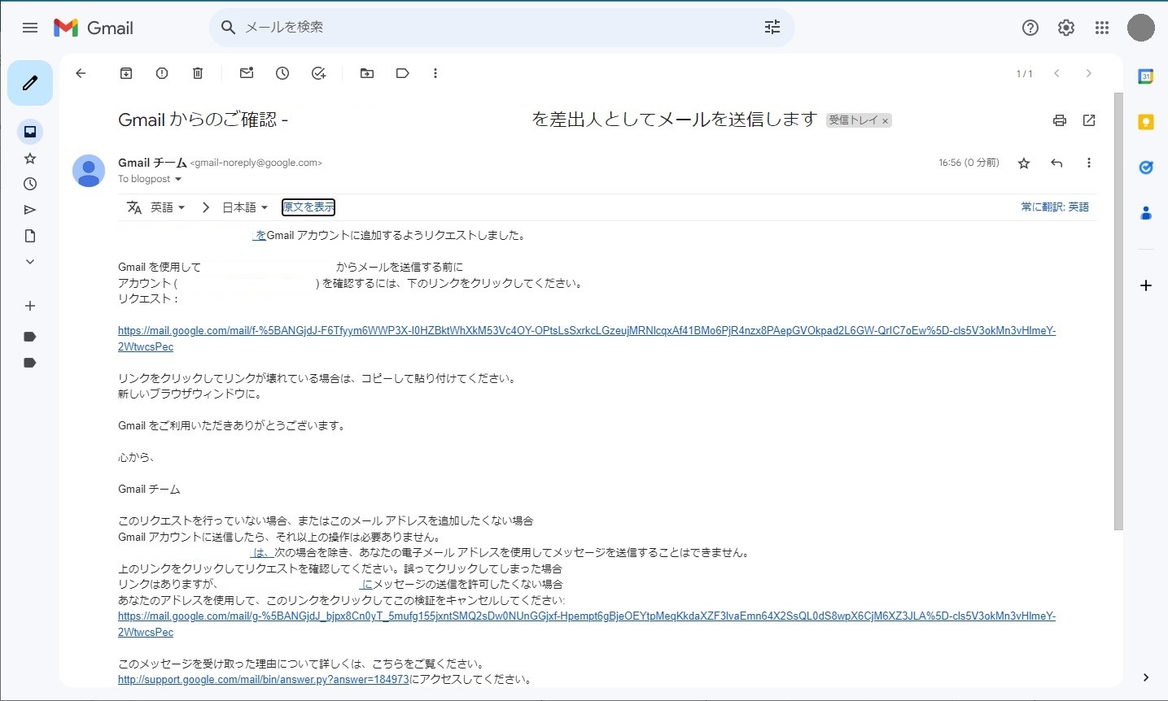Star this message from Gmail チーム

[x=1024, y=163]
